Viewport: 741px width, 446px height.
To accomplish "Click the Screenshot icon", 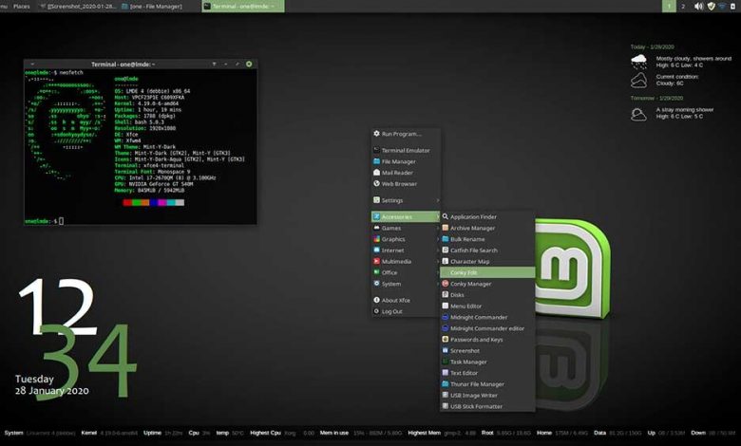I will pos(446,350).
